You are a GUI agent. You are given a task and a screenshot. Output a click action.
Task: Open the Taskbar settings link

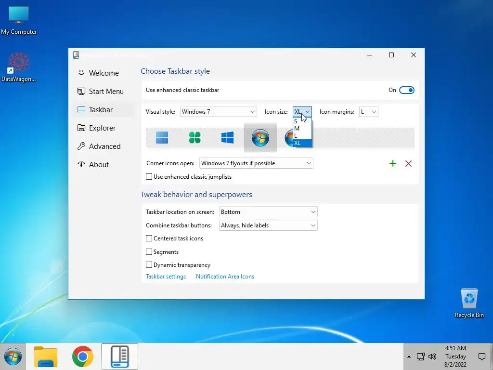pyautogui.click(x=166, y=276)
